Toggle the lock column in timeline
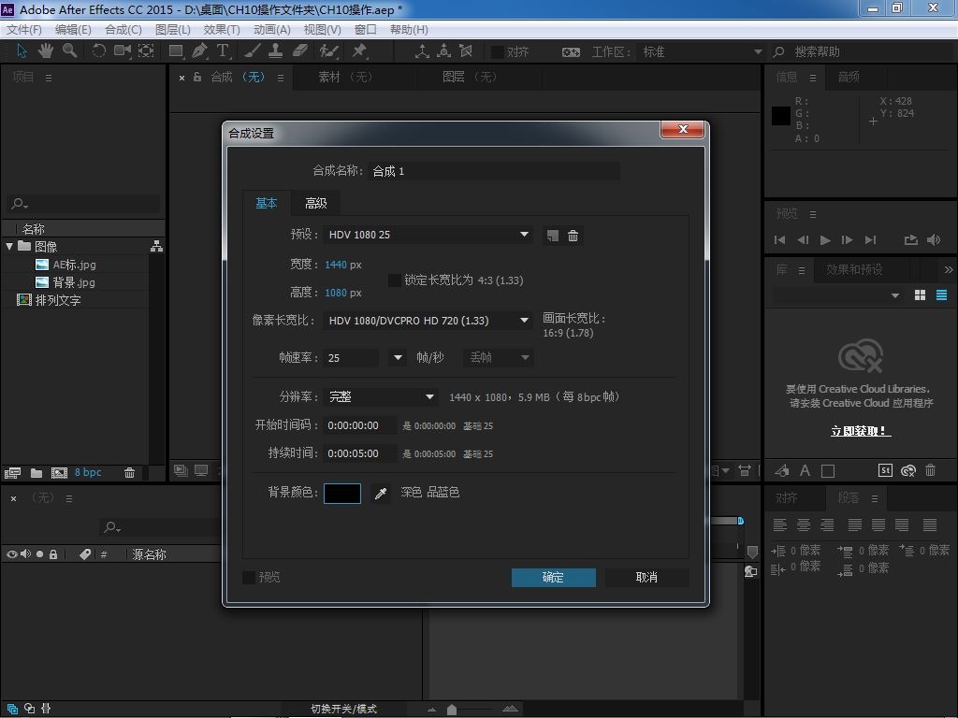 [53, 554]
